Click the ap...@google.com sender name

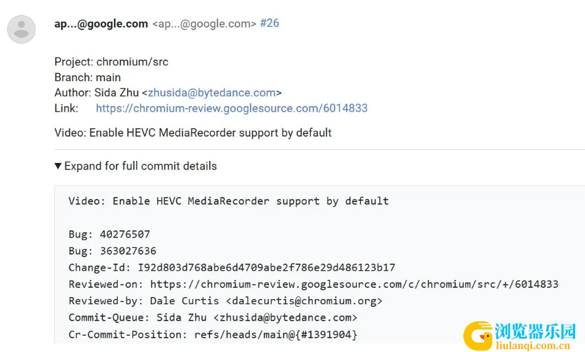[x=101, y=24]
